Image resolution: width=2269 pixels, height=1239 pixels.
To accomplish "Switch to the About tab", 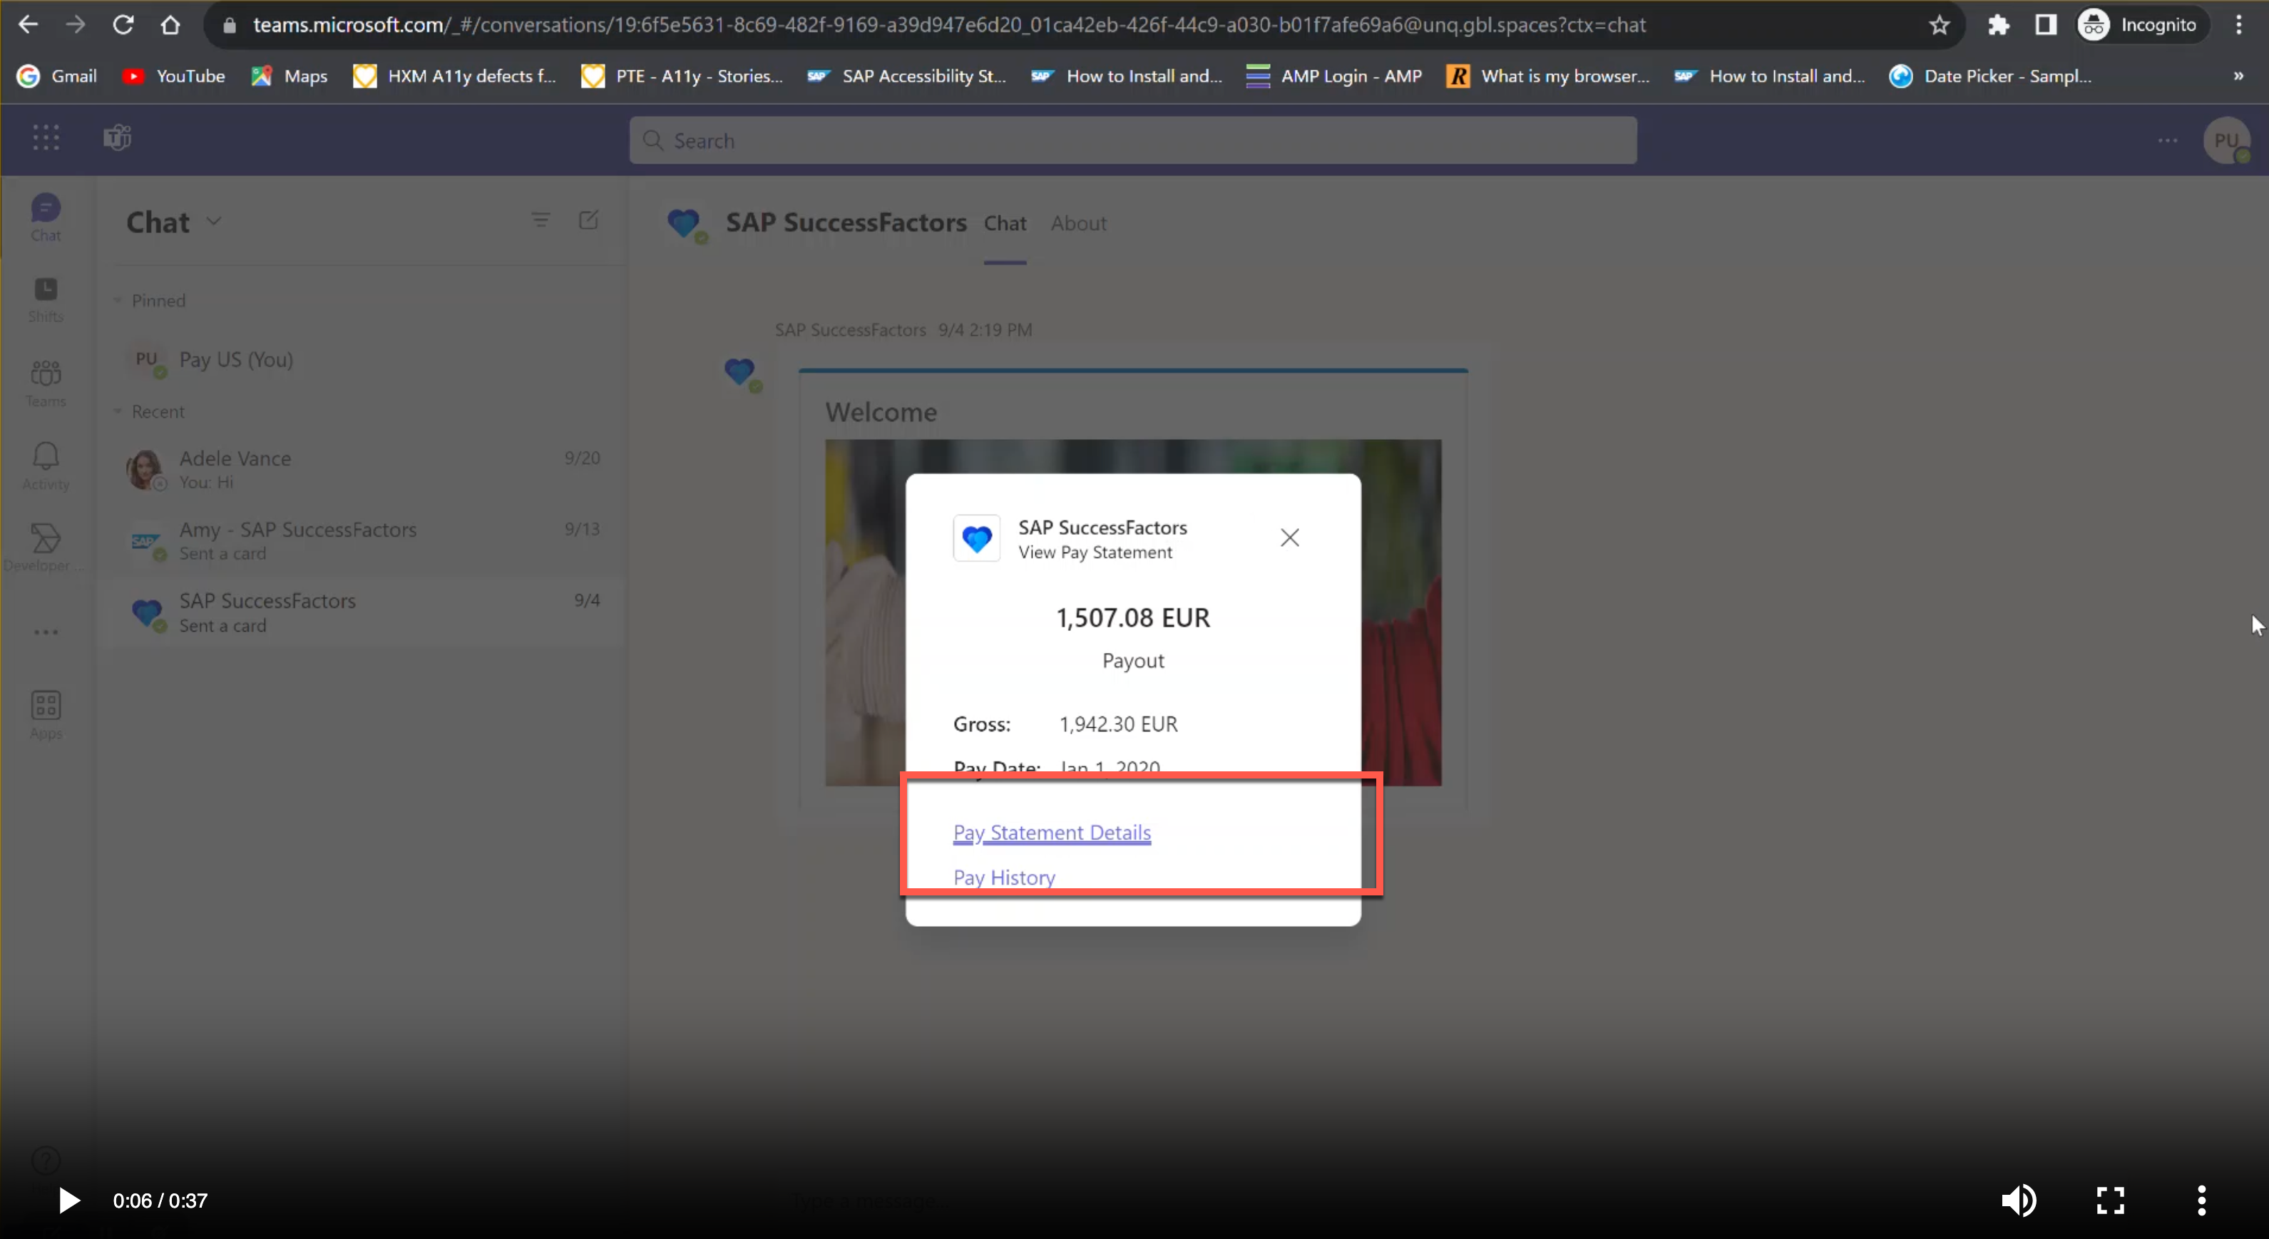I will [x=1078, y=224].
